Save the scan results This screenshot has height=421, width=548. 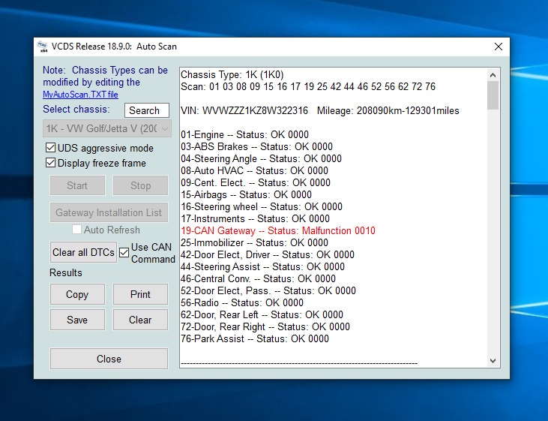[77, 320]
